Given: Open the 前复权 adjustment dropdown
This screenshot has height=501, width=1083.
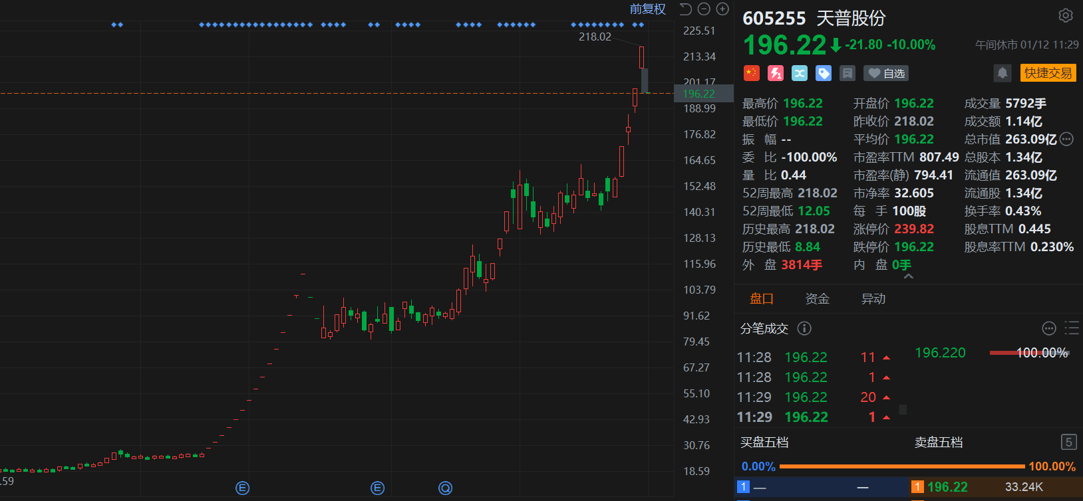Looking at the screenshot, I should pyautogui.click(x=647, y=9).
